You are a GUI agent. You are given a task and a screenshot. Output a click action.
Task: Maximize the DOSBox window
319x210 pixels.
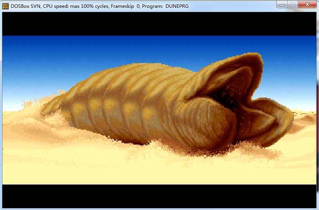tap(293, 5)
